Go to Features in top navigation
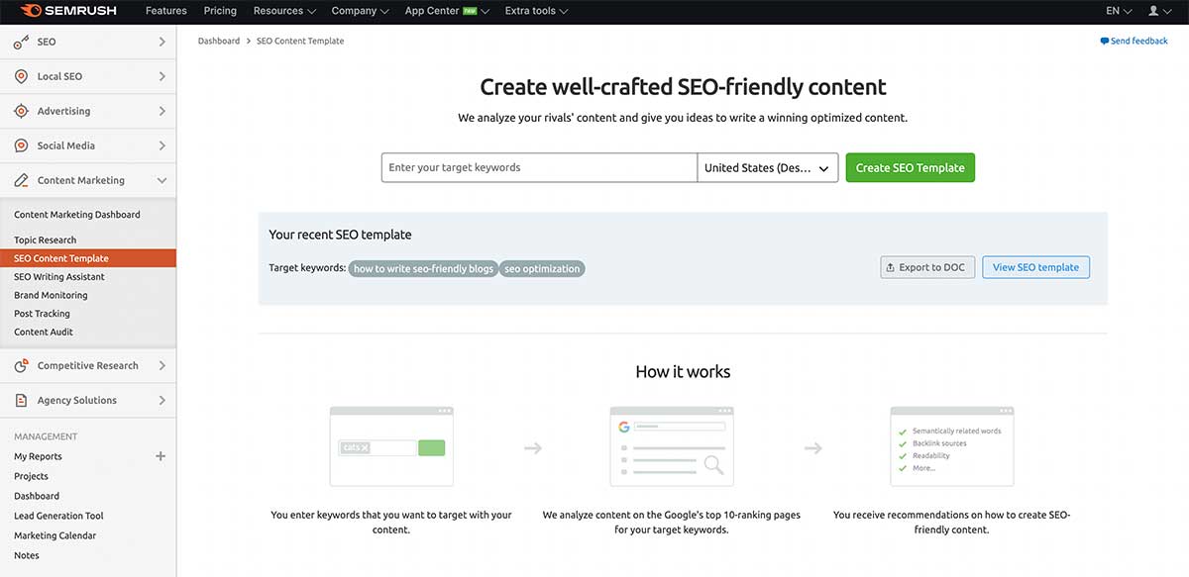This screenshot has height=577, width=1189. (x=166, y=11)
